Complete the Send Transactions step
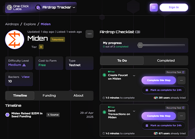Viewport: 195px width, 139px height. (x=159, y=116)
